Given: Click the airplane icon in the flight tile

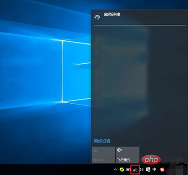Looking at the screenshot, I should [x=119, y=150].
